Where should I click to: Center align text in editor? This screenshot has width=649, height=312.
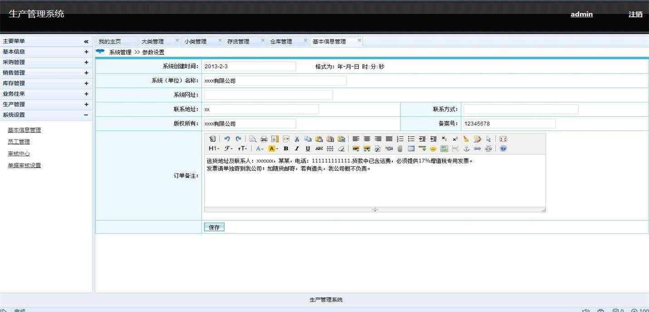[x=367, y=139]
